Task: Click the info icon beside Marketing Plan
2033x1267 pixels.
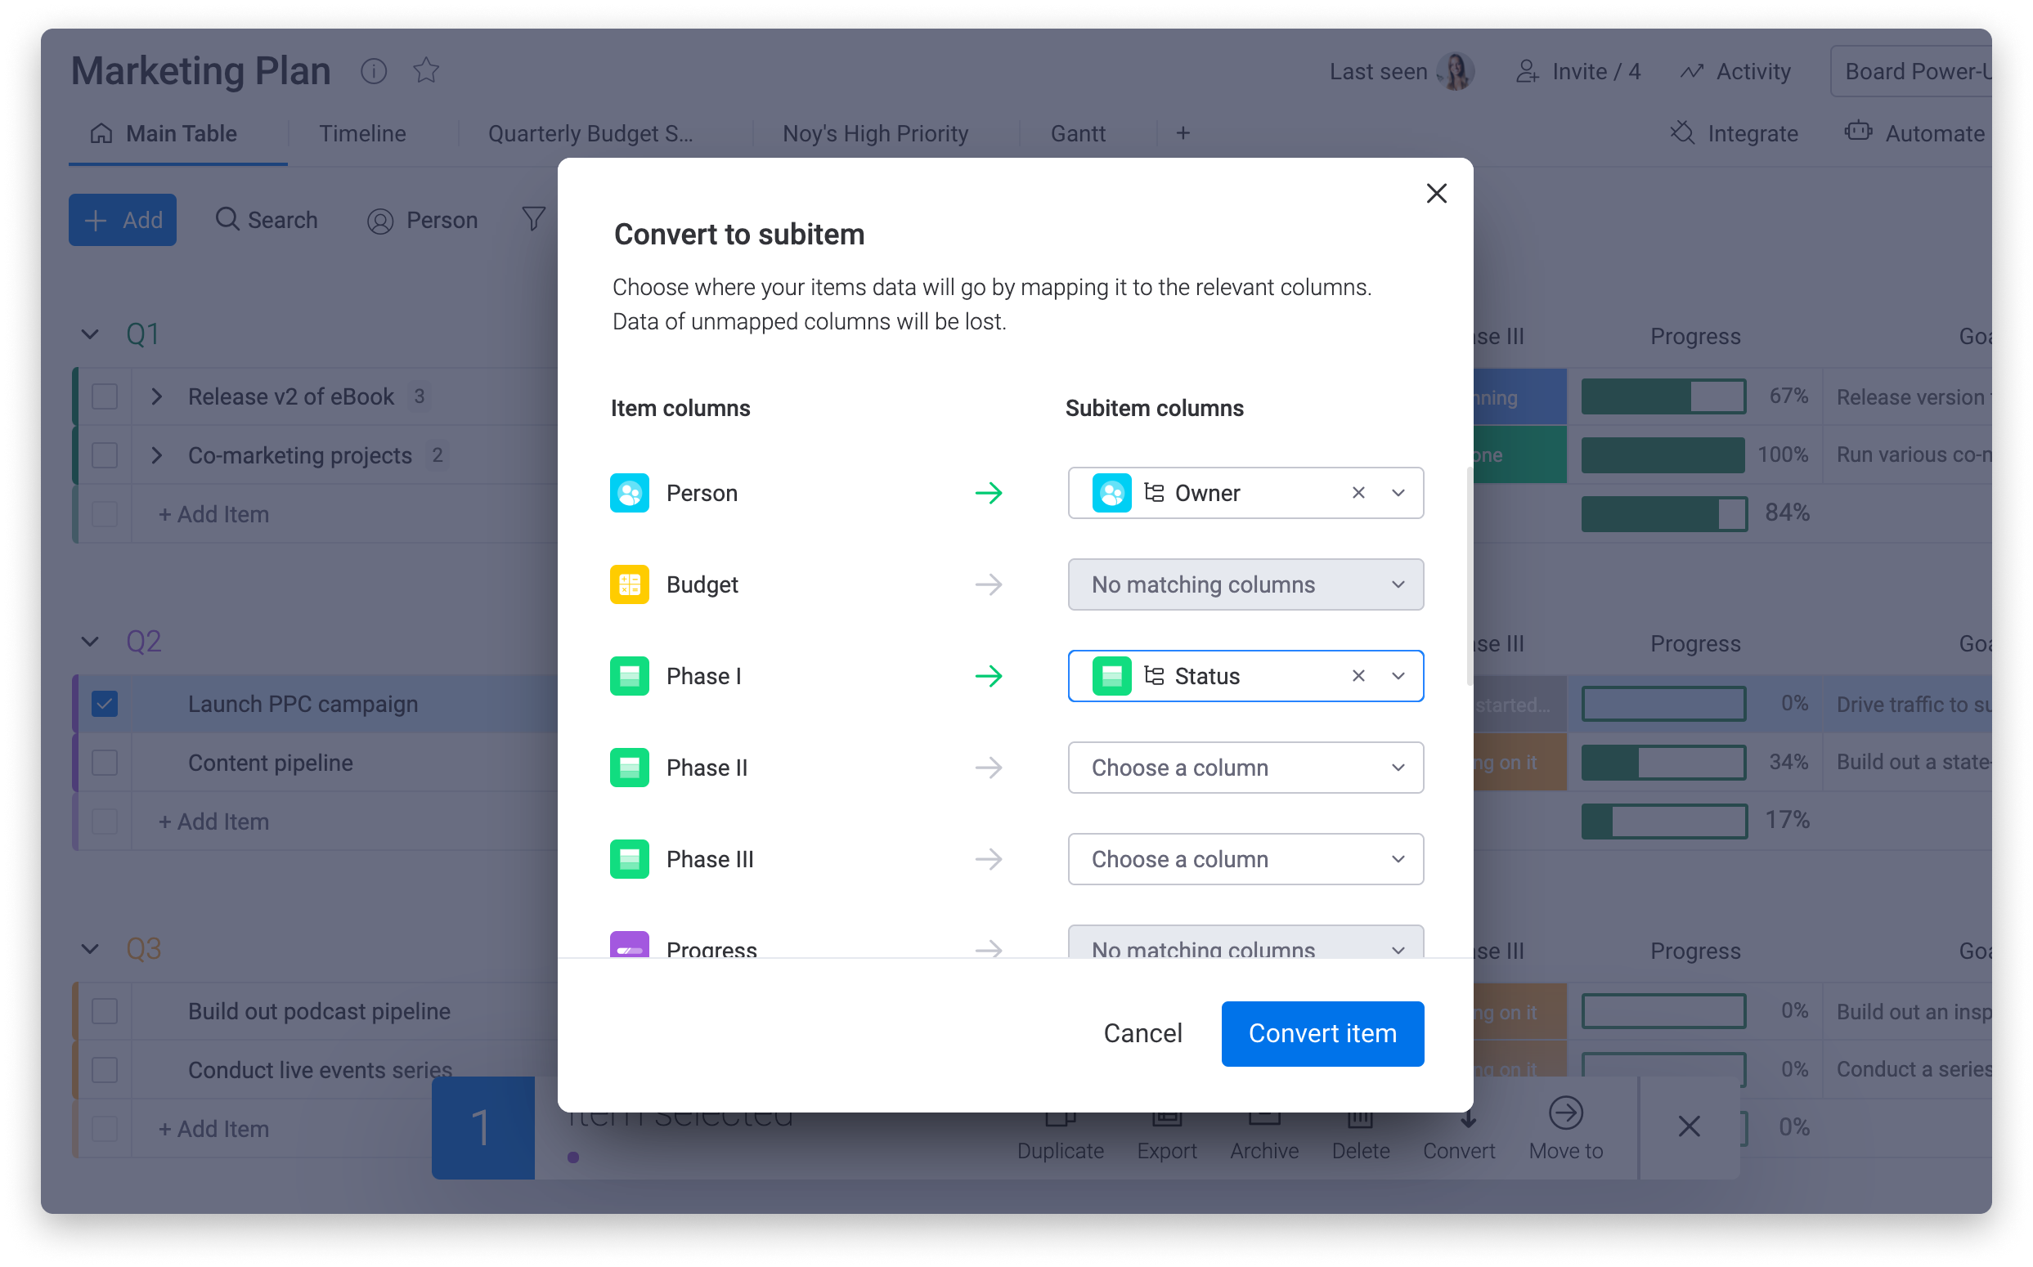Action: tap(374, 71)
